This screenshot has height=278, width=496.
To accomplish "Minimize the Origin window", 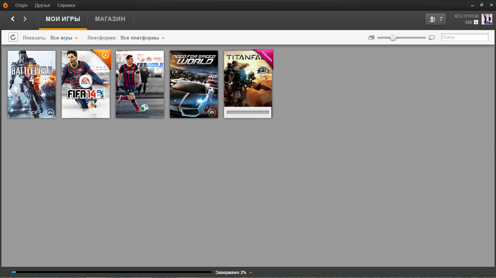I will coord(473,5).
